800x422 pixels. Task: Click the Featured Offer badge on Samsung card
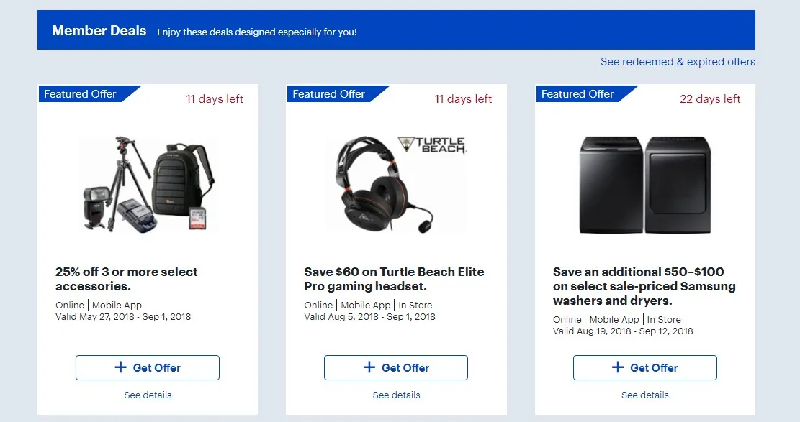click(577, 93)
